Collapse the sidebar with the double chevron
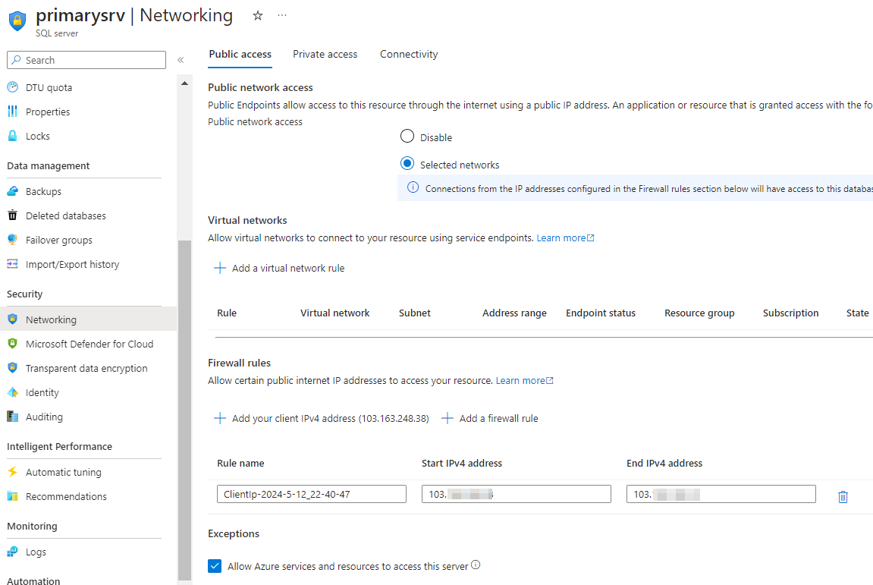The height and width of the screenshot is (585, 873). 181,60
